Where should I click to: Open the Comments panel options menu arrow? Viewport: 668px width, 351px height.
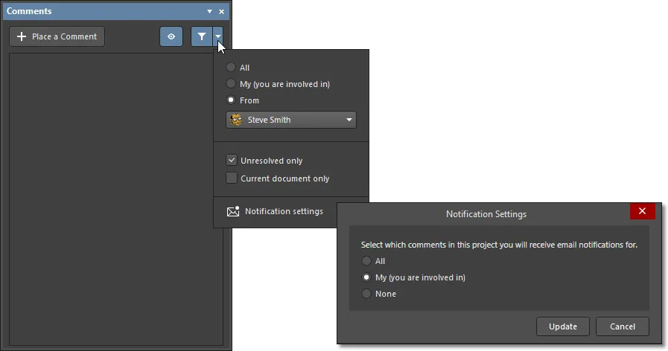[x=209, y=11]
